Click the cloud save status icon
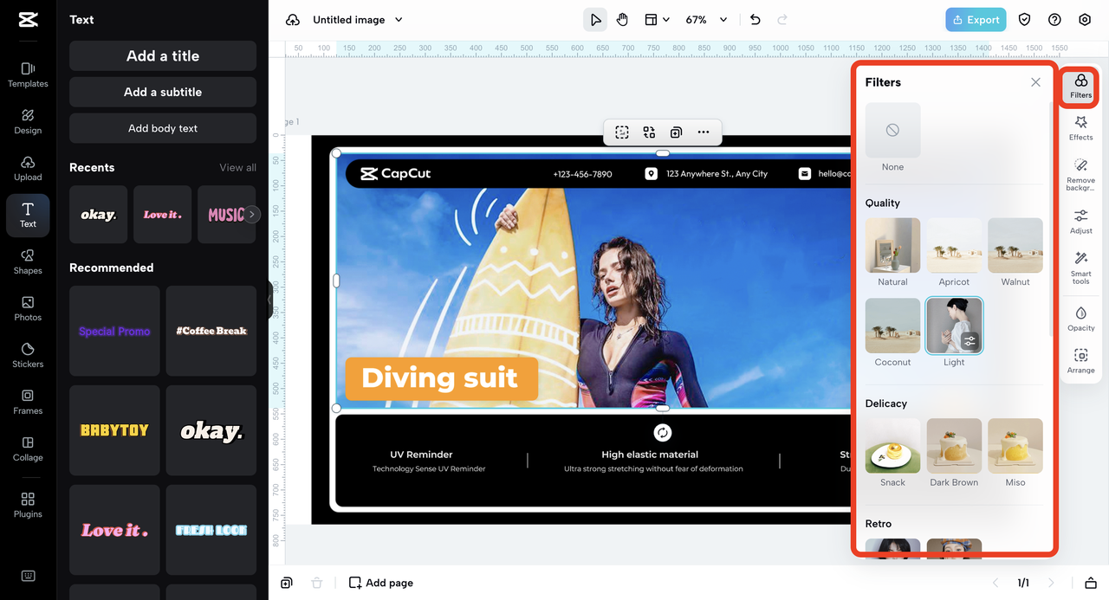Viewport: 1109px width, 600px height. (293, 20)
